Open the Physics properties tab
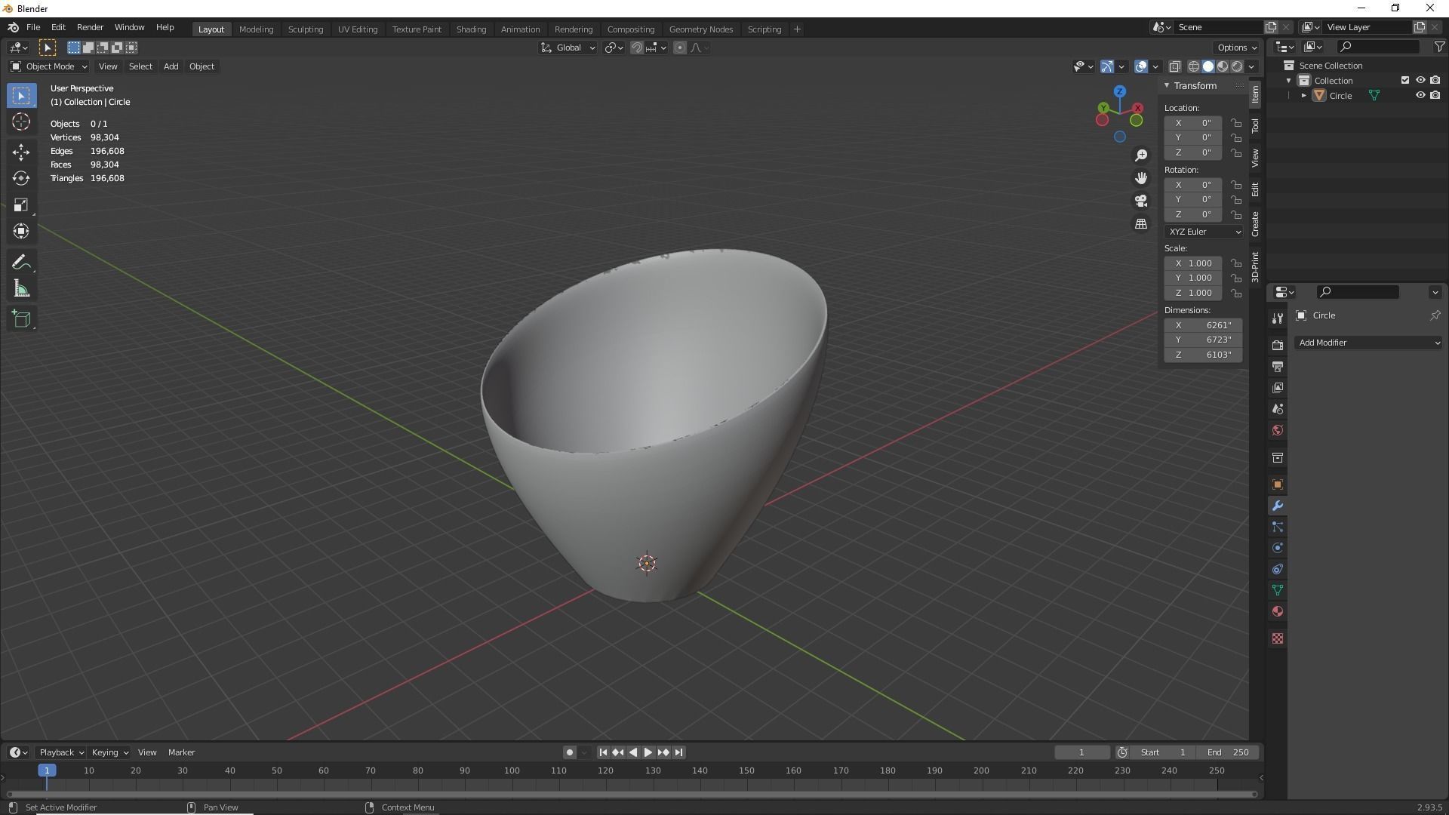This screenshot has width=1449, height=815. [1278, 548]
